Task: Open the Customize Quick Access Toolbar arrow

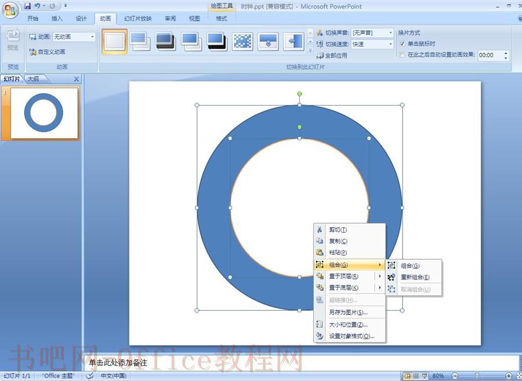Action: pyautogui.click(x=66, y=6)
